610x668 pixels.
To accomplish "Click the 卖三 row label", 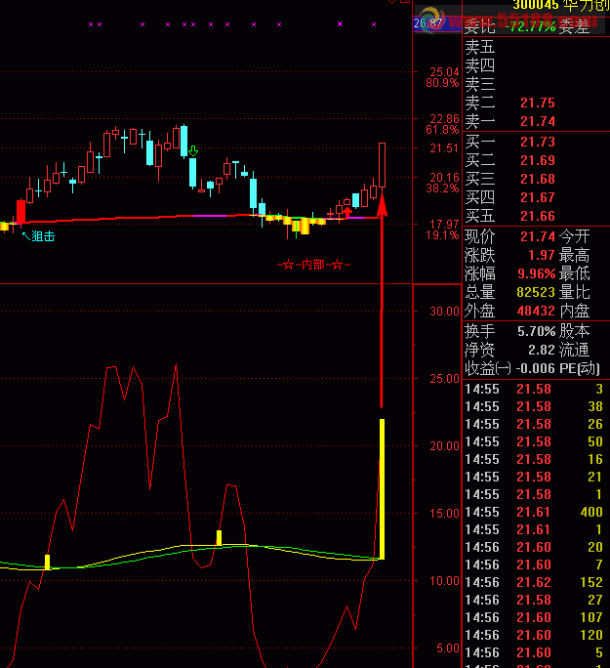I will [480, 84].
